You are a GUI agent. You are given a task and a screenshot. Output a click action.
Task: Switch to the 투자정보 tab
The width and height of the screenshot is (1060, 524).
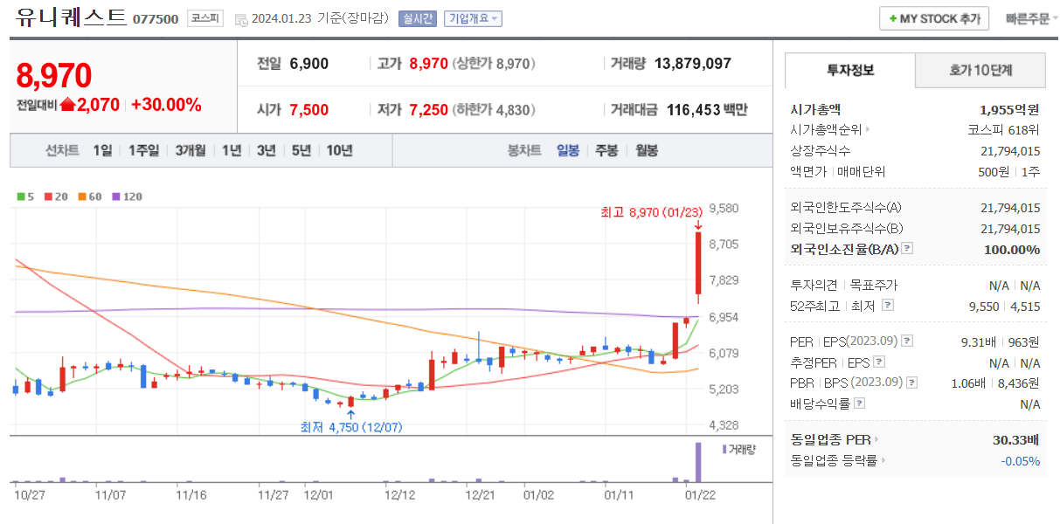tap(850, 71)
